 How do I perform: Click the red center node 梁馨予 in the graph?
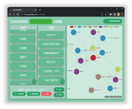(x=93, y=58)
